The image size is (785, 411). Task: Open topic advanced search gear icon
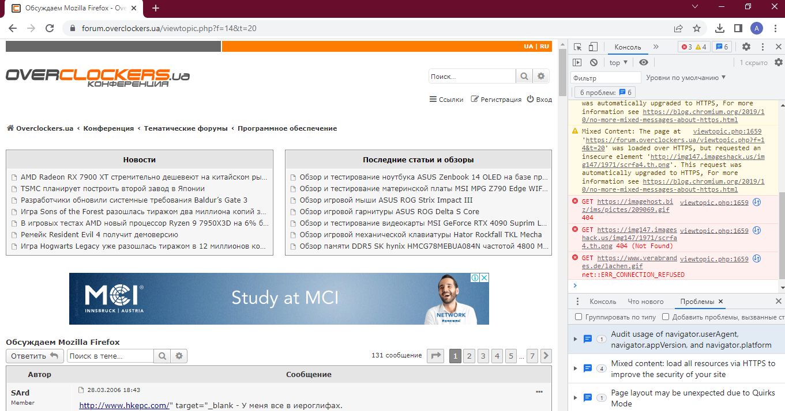(x=179, y=356)
